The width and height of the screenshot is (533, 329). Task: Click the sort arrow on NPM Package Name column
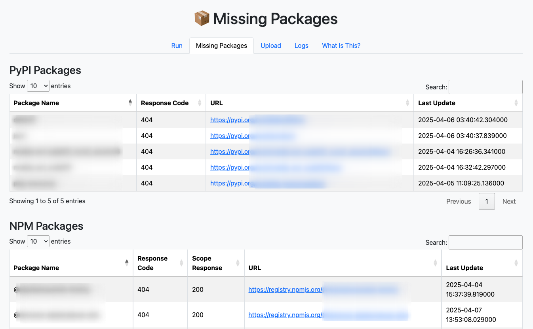(126, 262)
